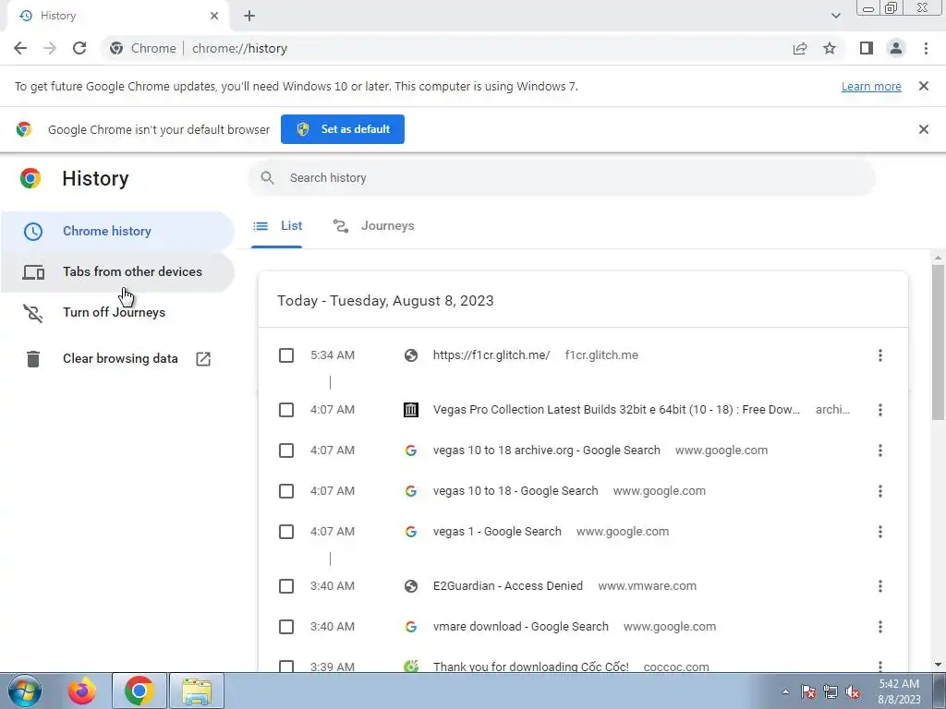Go back with the browser back arrow

(x=20, y=48)
